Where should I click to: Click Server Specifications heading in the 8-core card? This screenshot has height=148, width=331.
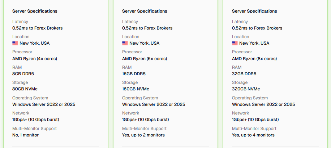255,11
